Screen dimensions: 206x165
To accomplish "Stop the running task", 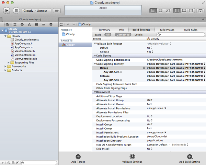I will 16,11.
